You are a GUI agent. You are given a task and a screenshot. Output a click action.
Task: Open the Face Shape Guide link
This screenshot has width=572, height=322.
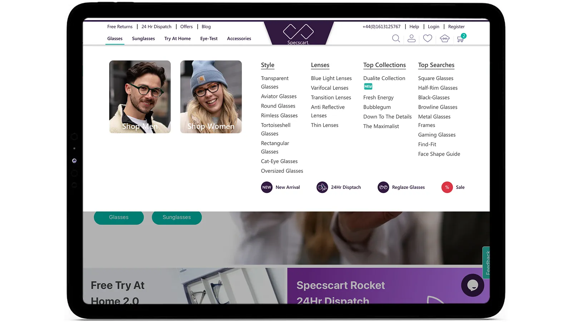point(439,154)
